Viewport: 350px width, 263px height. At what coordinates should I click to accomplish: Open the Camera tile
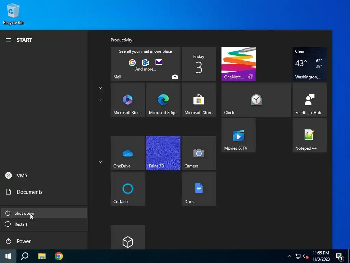coord(199,153)
